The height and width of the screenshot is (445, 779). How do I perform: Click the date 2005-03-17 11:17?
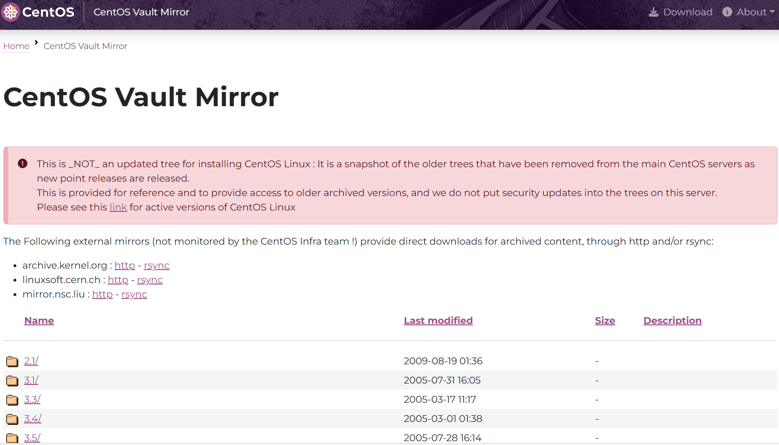(440, 399)
